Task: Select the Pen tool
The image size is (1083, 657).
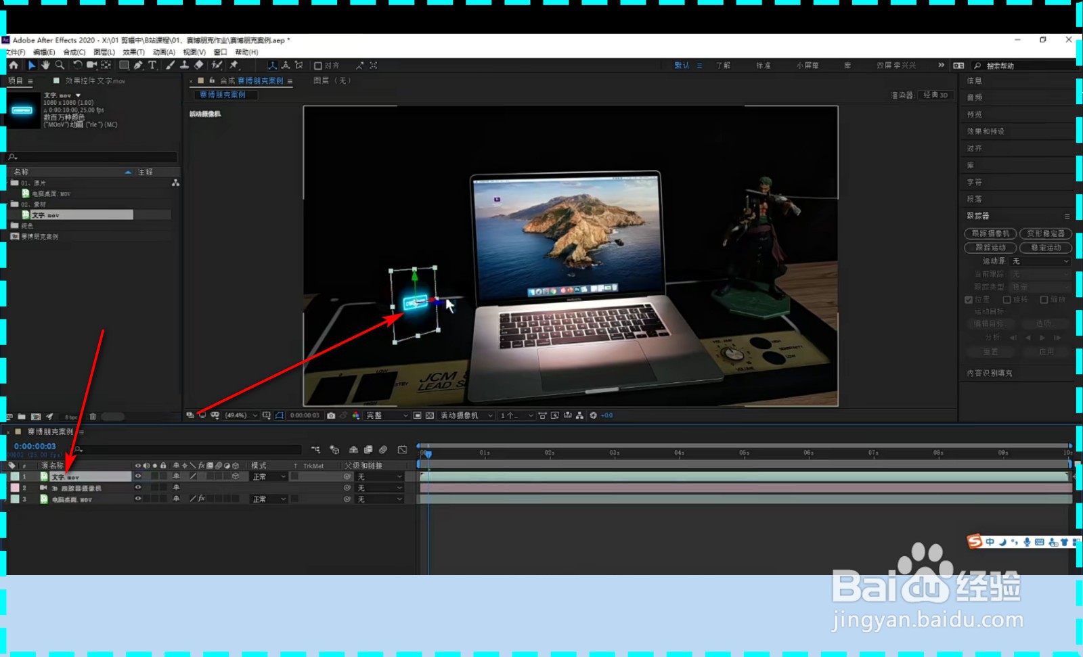Action: tap(138, 65)
